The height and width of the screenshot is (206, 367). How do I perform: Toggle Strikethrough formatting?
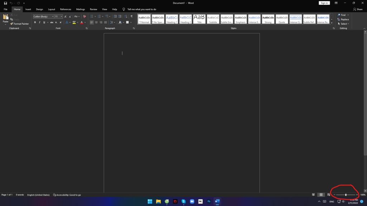(x=52, y=23)
